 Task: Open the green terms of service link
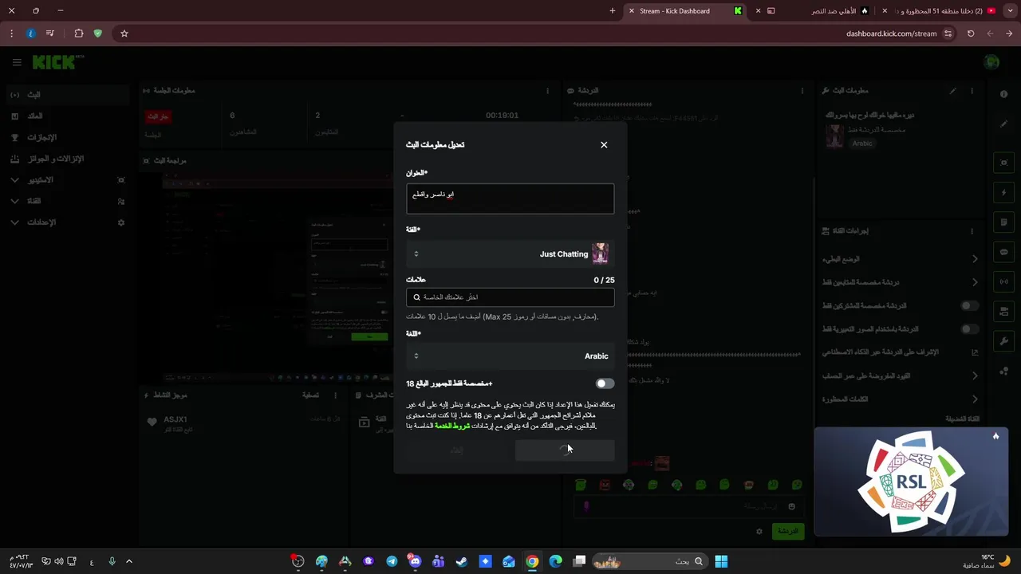tap(452, 426)
